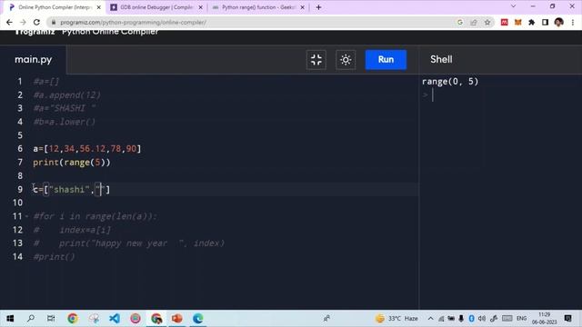Select the main.py file tab
The height and width of the screenshot is (327, 582).
pos(33,60)
